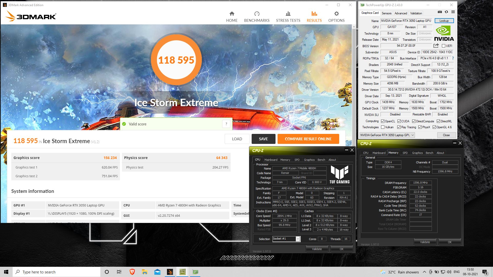Screen dimensions: 493x277
Task: Open Cortana circle on taskbar
Action: [x=107, y=272]
